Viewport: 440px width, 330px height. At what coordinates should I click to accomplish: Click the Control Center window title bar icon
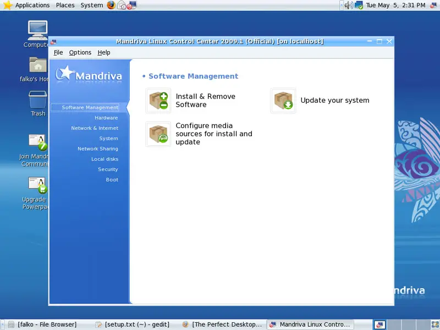tap(53, 42)
